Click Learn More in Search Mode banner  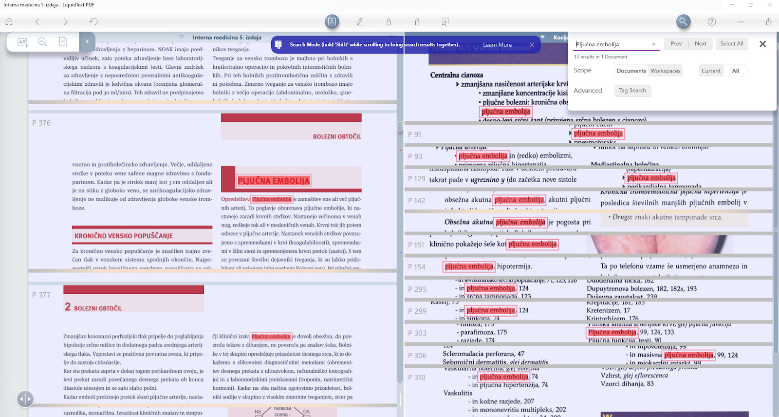497,44
